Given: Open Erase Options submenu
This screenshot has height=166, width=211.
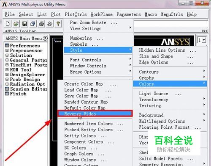Looking at the screenshot, I should [x=98, y=72].
